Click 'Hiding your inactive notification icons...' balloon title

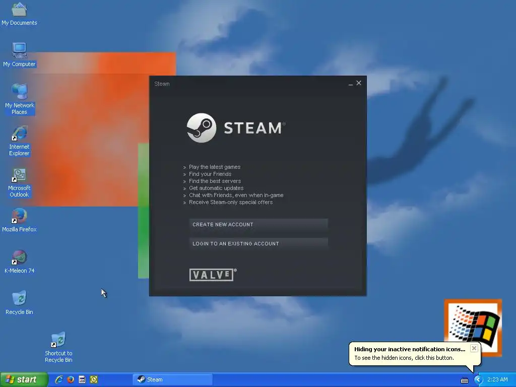(410, 349)
